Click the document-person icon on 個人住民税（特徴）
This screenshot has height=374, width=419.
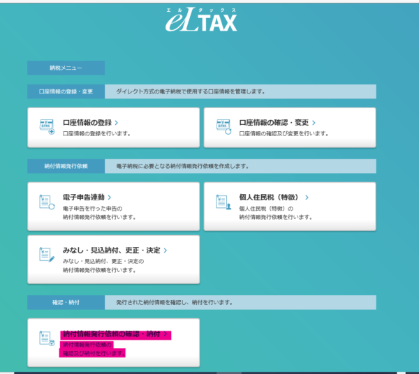(x=223, y=202)
